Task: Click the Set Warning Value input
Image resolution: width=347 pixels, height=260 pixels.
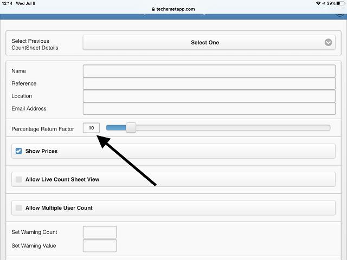Action: click(100, 246)
